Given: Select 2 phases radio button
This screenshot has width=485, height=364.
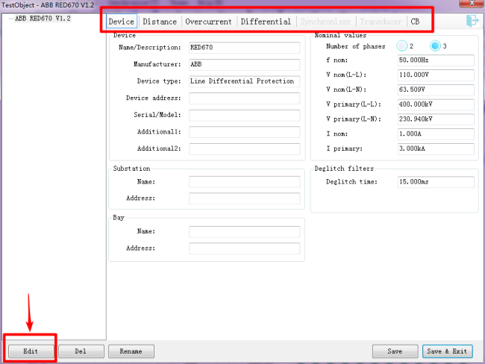Looking at the screenshot, I should (404, 46).
